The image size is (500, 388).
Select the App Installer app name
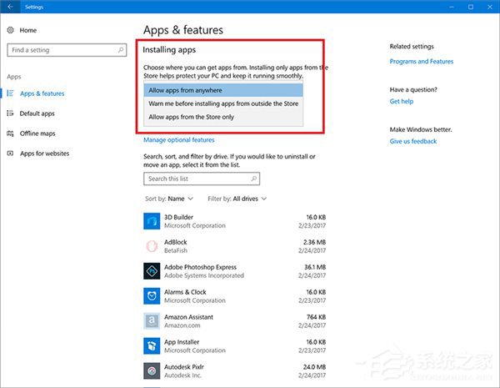tap(182, 342)
